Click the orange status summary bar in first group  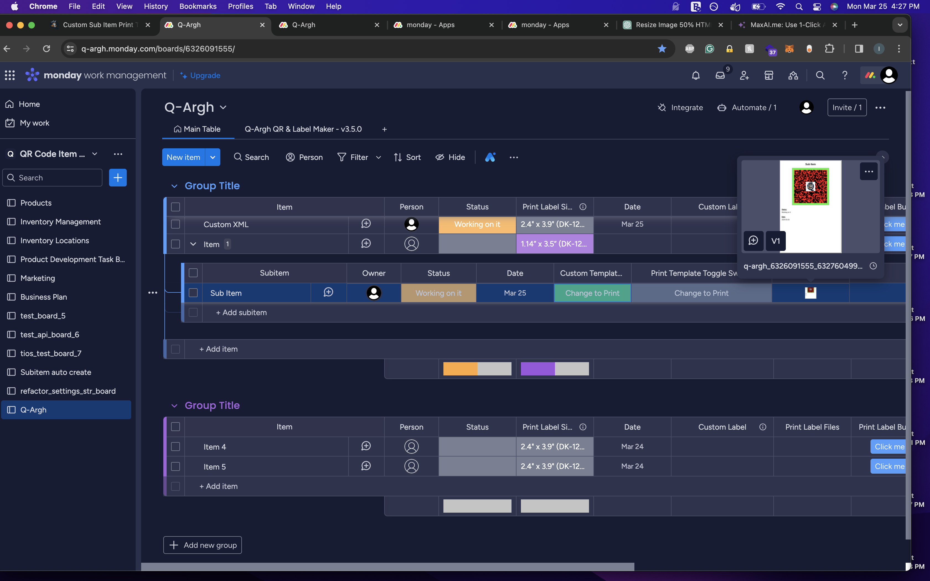click(x=460, y=369)
